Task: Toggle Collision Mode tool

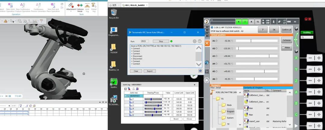Action: 80,8
